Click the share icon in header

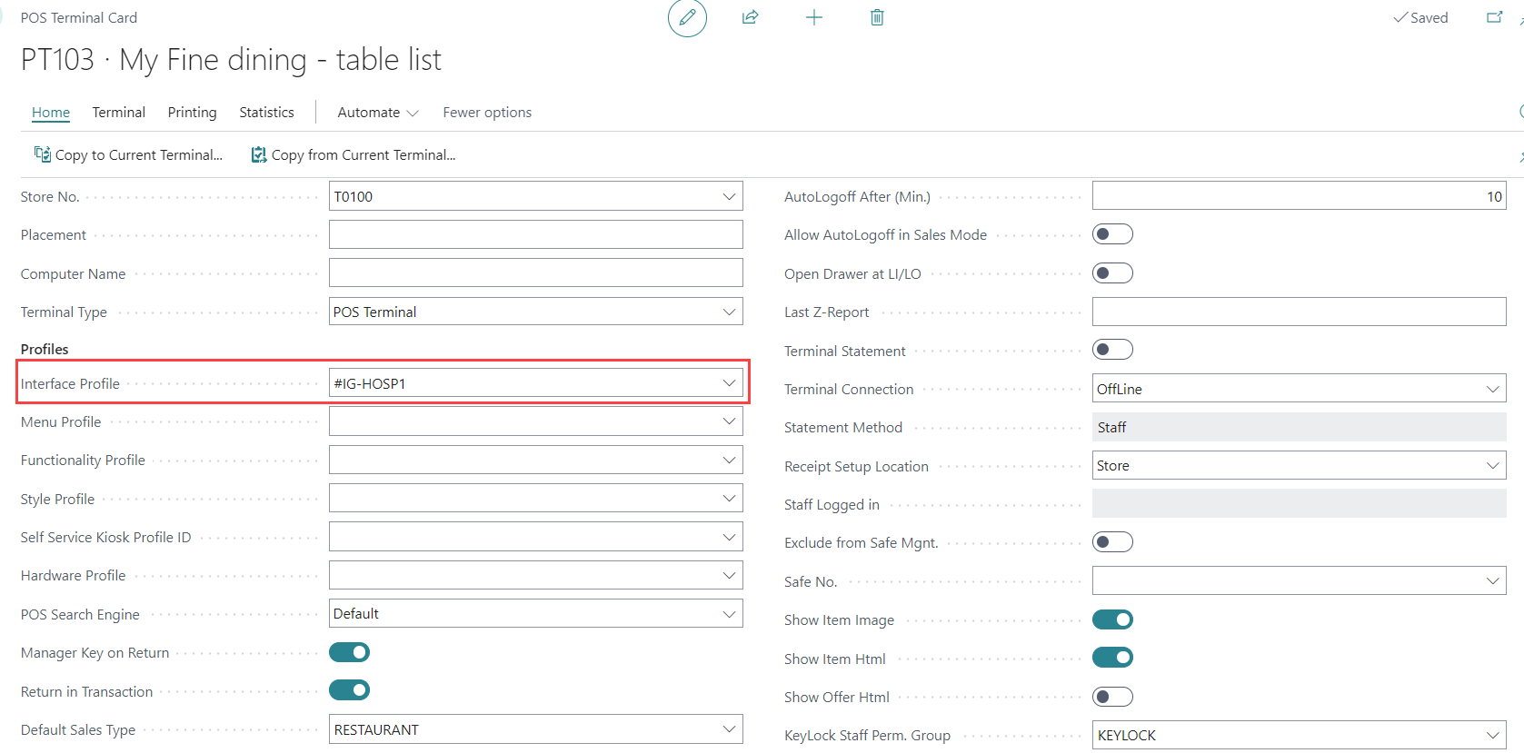point(750,17)
